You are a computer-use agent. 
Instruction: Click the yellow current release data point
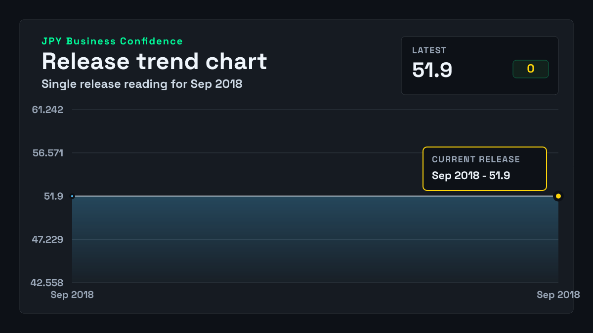coord(558,196)
